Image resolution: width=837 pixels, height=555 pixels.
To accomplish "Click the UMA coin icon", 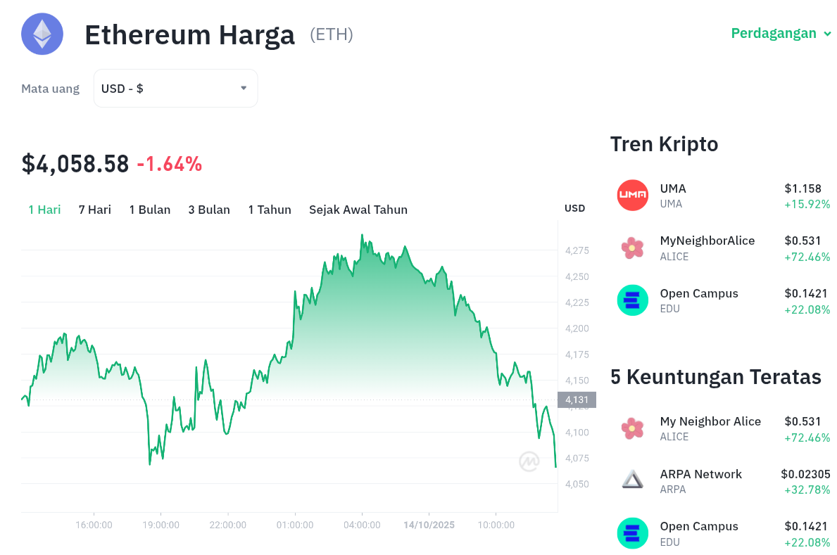I will (x=632, y=196).
